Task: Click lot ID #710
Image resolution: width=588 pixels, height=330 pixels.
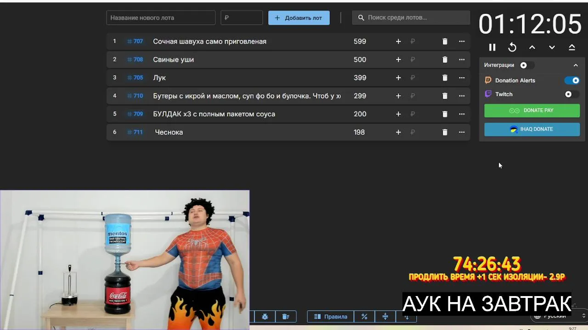Action: pyautogui.click(x=135, y=96)
